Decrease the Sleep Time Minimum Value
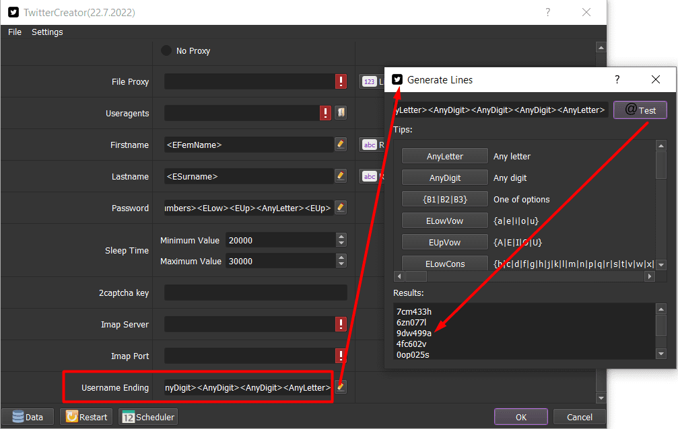678x429 pixels. click(x=341, y=243)
